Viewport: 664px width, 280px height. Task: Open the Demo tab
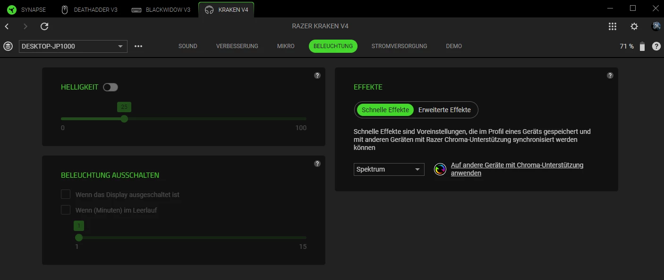pos(454,46)
